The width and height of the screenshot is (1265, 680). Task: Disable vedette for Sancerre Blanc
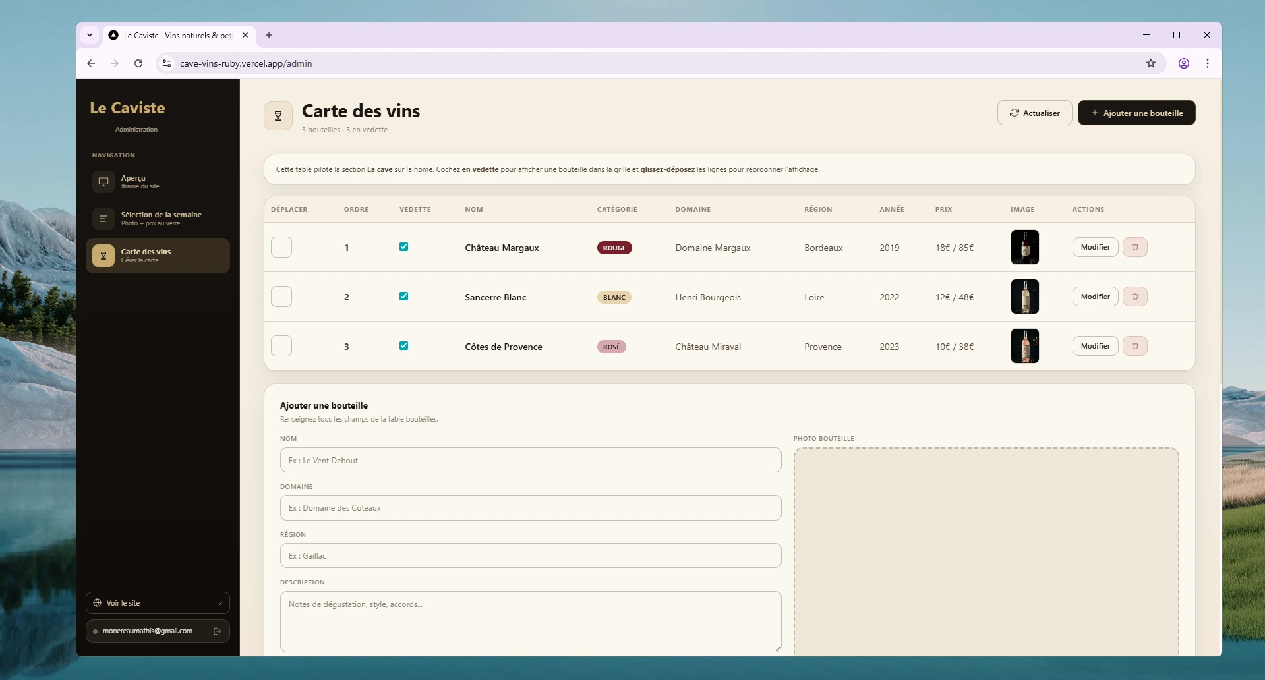pyautogui.click(x=403, y=296)
